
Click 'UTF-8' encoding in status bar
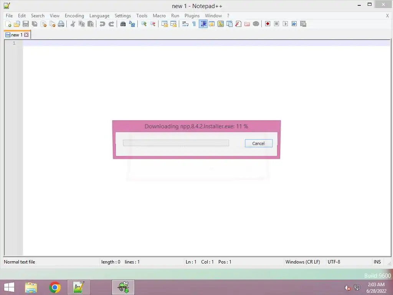pos(334,262)
